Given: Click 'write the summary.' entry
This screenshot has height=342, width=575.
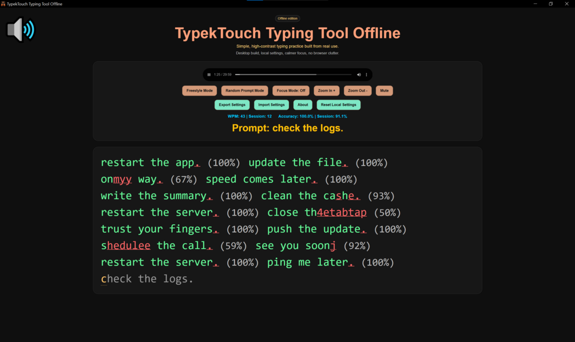Looking at the screenshot, I should [x=157, y=196].
